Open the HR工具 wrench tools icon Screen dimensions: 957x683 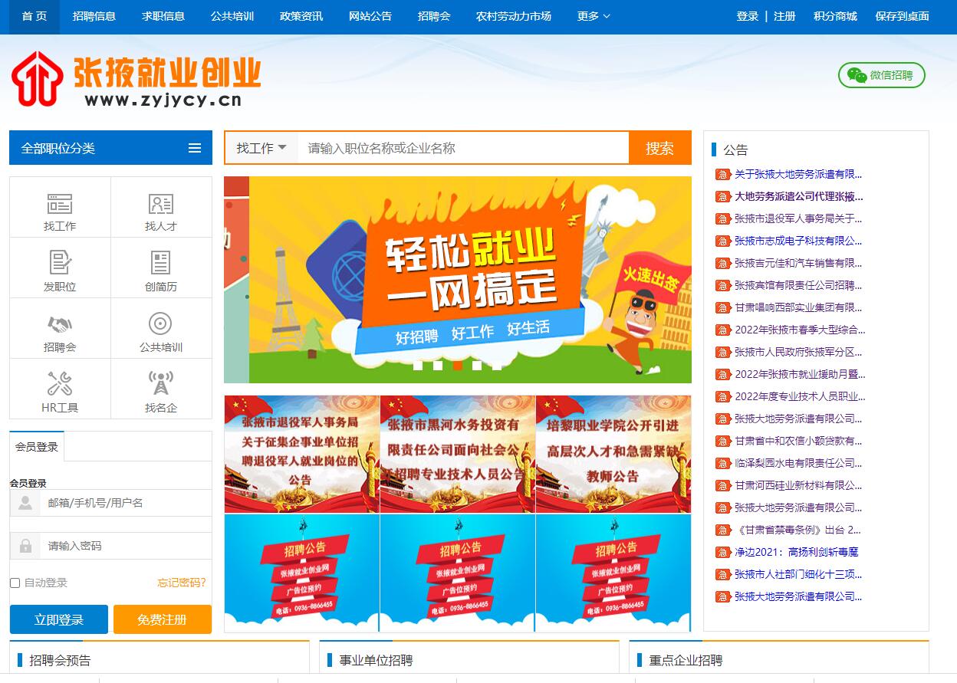[x=60, y=383]
